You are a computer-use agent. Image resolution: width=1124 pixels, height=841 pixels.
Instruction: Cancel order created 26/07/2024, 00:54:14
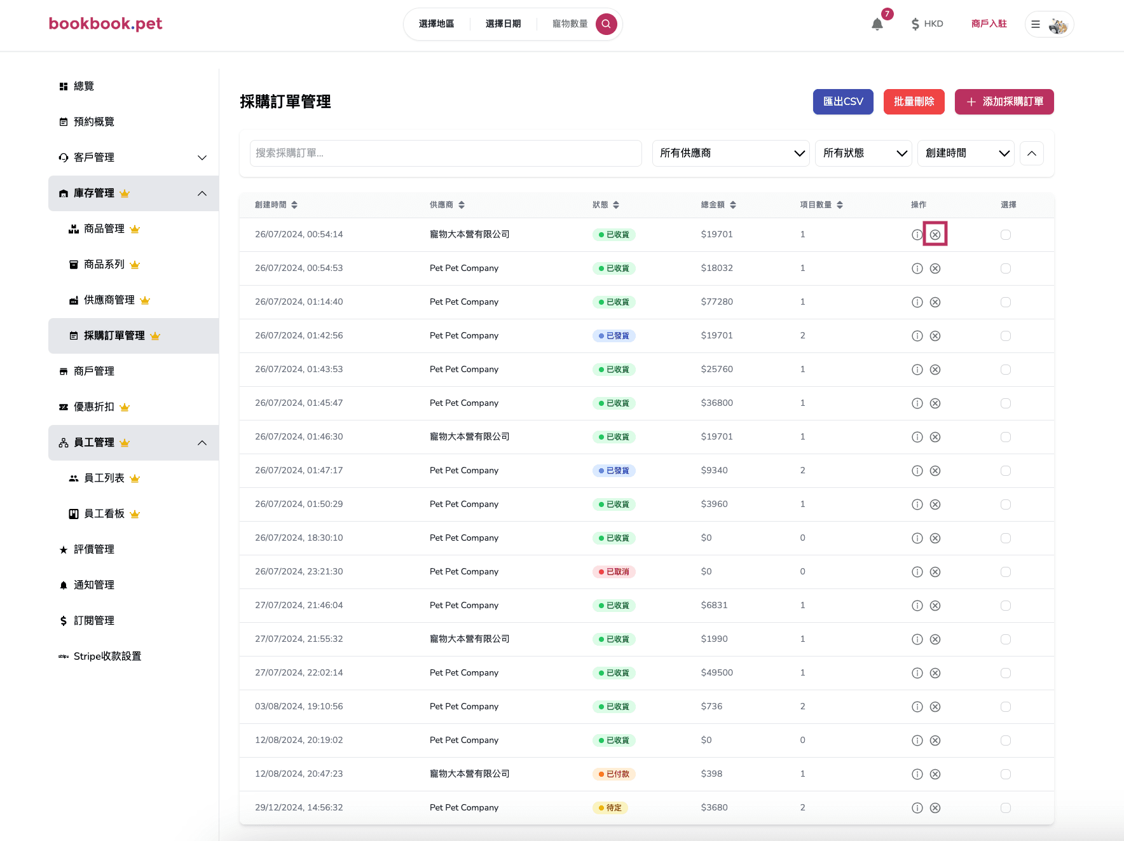[935, 235]
